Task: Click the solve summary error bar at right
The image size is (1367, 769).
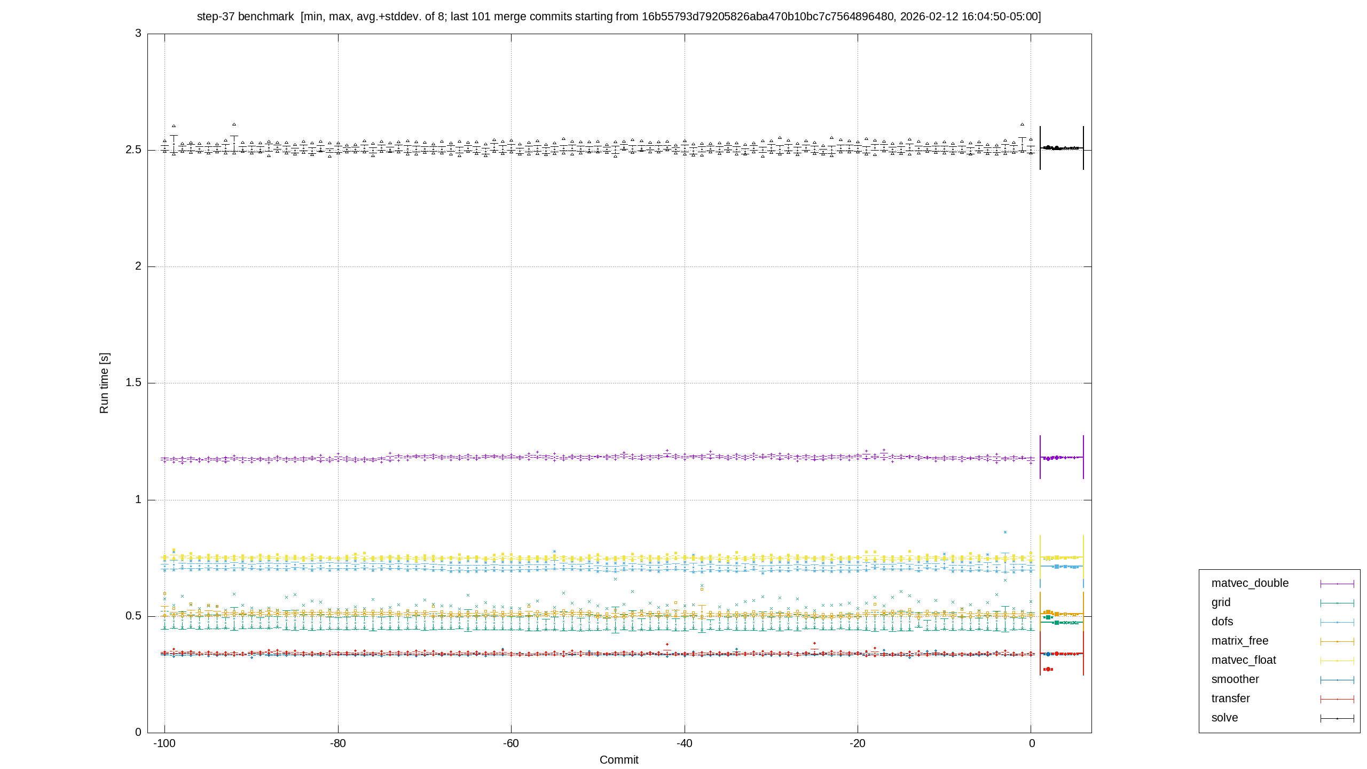Action: pos(1062,148)
